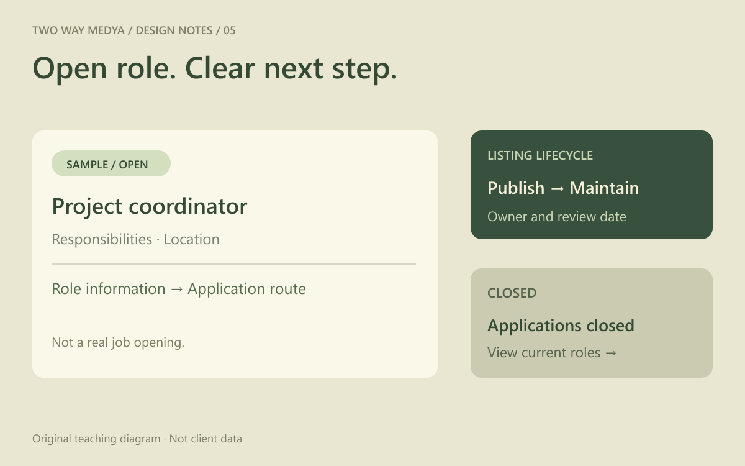Click the 'Open role. Clear next step.' headline
Image resolution: width=745 pixels, height=466 pixels.
point(215,68)
